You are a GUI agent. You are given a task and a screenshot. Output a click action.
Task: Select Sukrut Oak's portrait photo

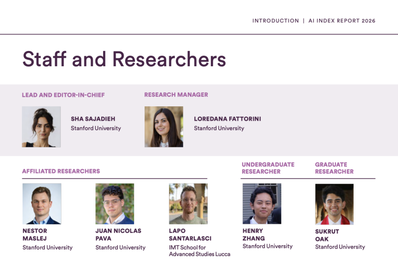(334, 204)
